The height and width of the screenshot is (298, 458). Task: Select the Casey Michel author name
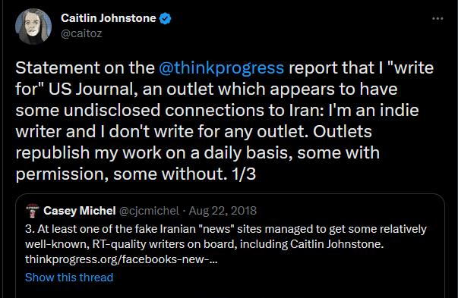80,211
